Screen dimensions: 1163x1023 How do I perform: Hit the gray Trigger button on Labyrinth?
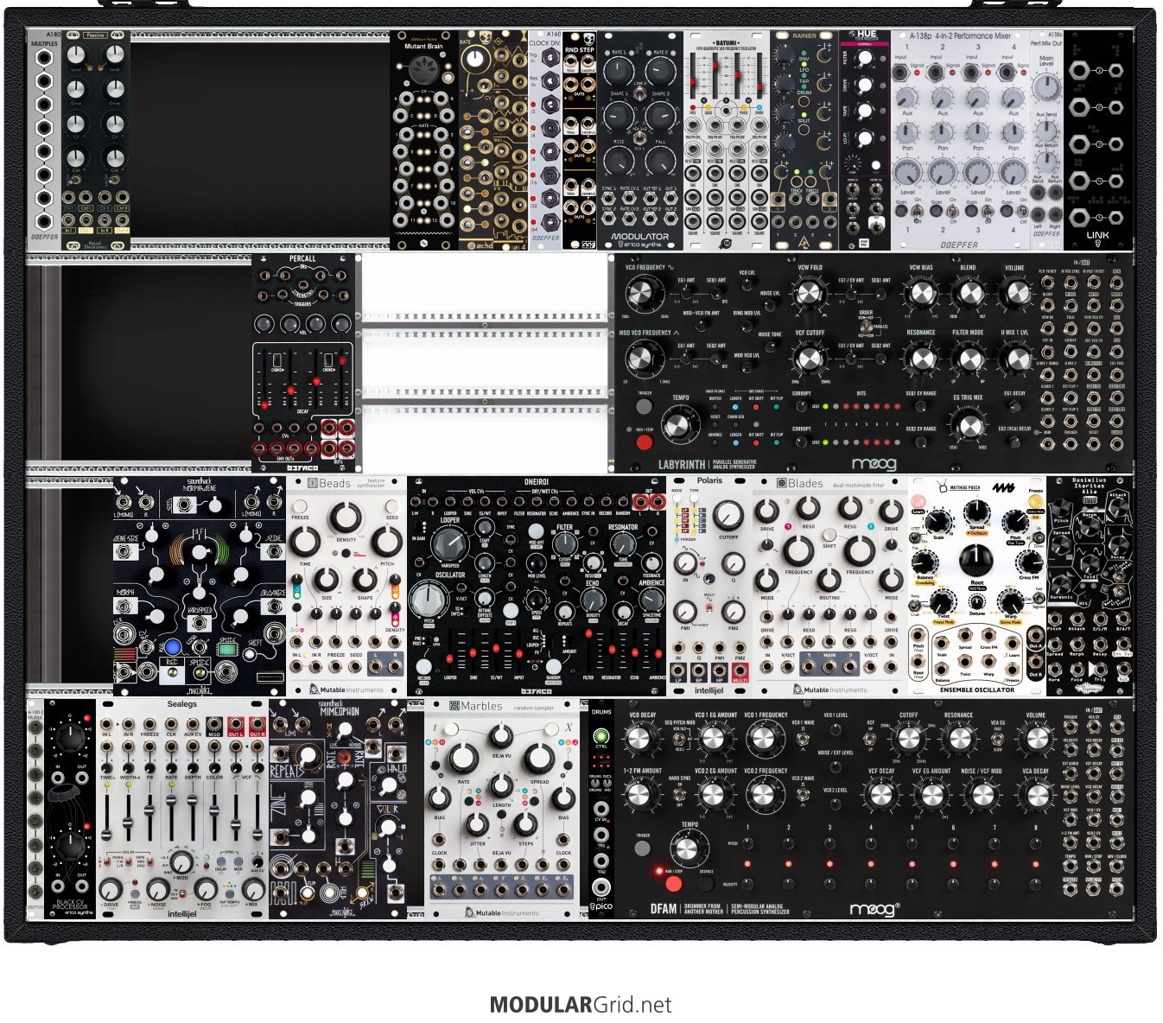pos(644,406)
